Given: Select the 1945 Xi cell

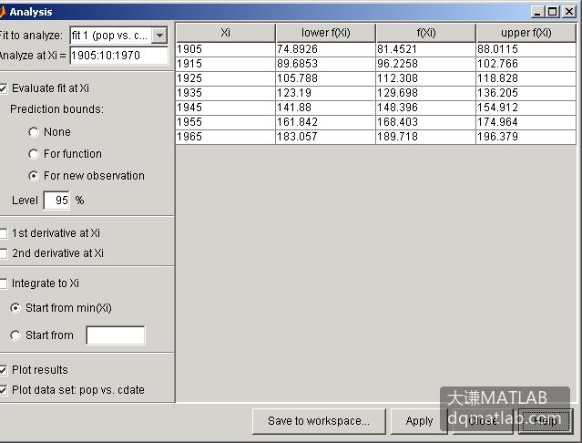Looking at the screenshot, I should [x=225, y=108].
